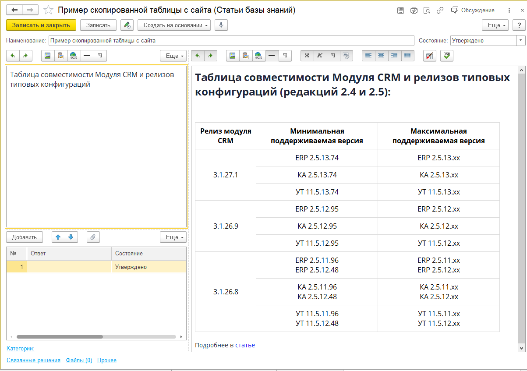Follow the статье hyperlink in the answer text
Image resolution: width=527 pixels, height=371 pixels.
245,345
